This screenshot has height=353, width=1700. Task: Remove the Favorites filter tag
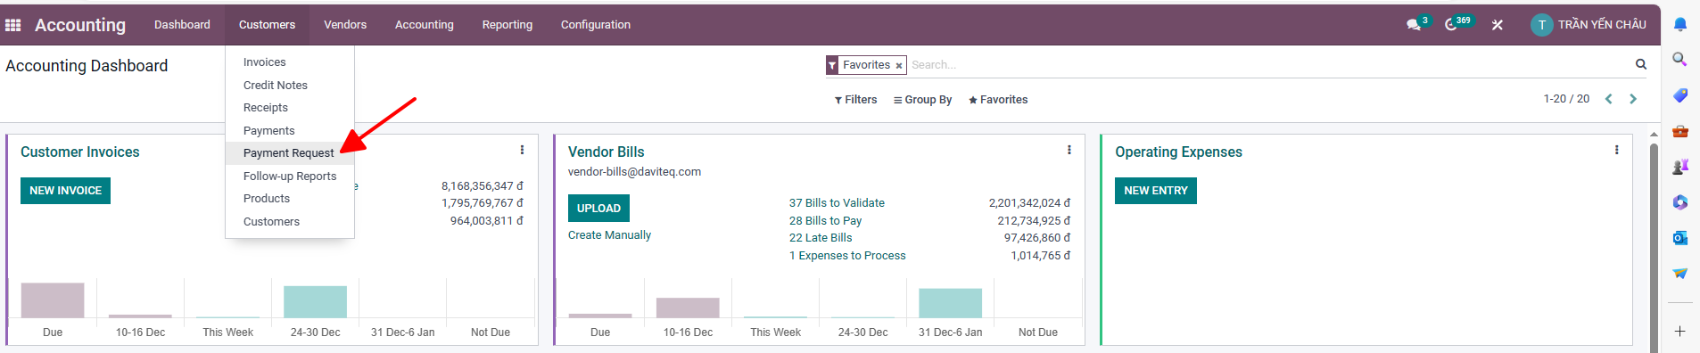point(899,65)
